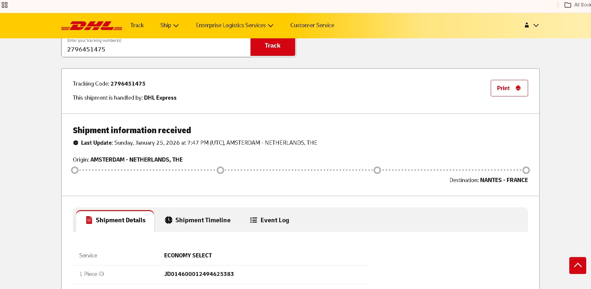591x289 pixels.
Task: Open the user account profile icon
Action: pyautogui.click(x=527, y=25)
